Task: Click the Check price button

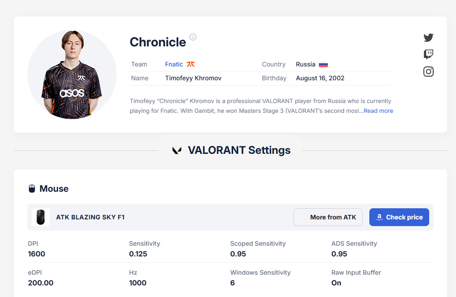Action: (399, 217)
